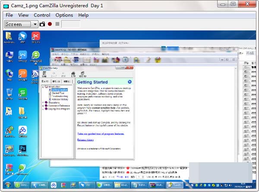Click the Baidu cloud taskbar icon
Image resolution: width=259 pixels, height=192 pixels.
pos(54,185)
